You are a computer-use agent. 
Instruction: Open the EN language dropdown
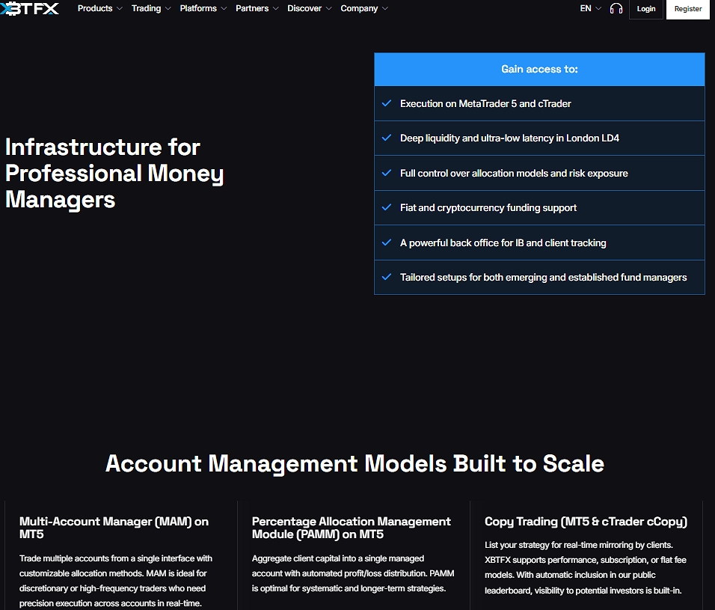[x=591, y=9]
